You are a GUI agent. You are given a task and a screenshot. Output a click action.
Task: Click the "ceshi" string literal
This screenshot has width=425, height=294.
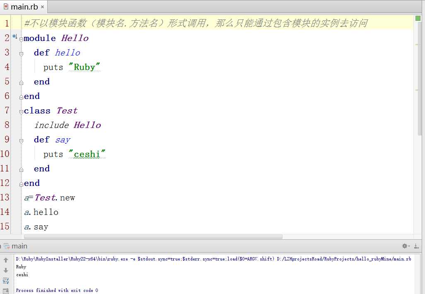[87, 154]
